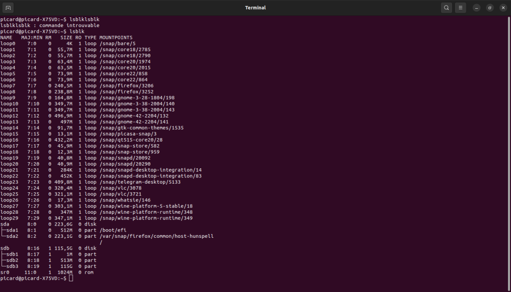Screen dimensions: 511x292
Task: Click the /snap/qt515-core20/28 path
Action: point(131,140)
